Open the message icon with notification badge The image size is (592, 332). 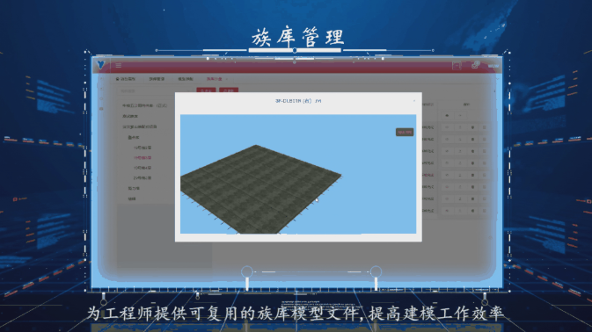click(x=475, y=65)
